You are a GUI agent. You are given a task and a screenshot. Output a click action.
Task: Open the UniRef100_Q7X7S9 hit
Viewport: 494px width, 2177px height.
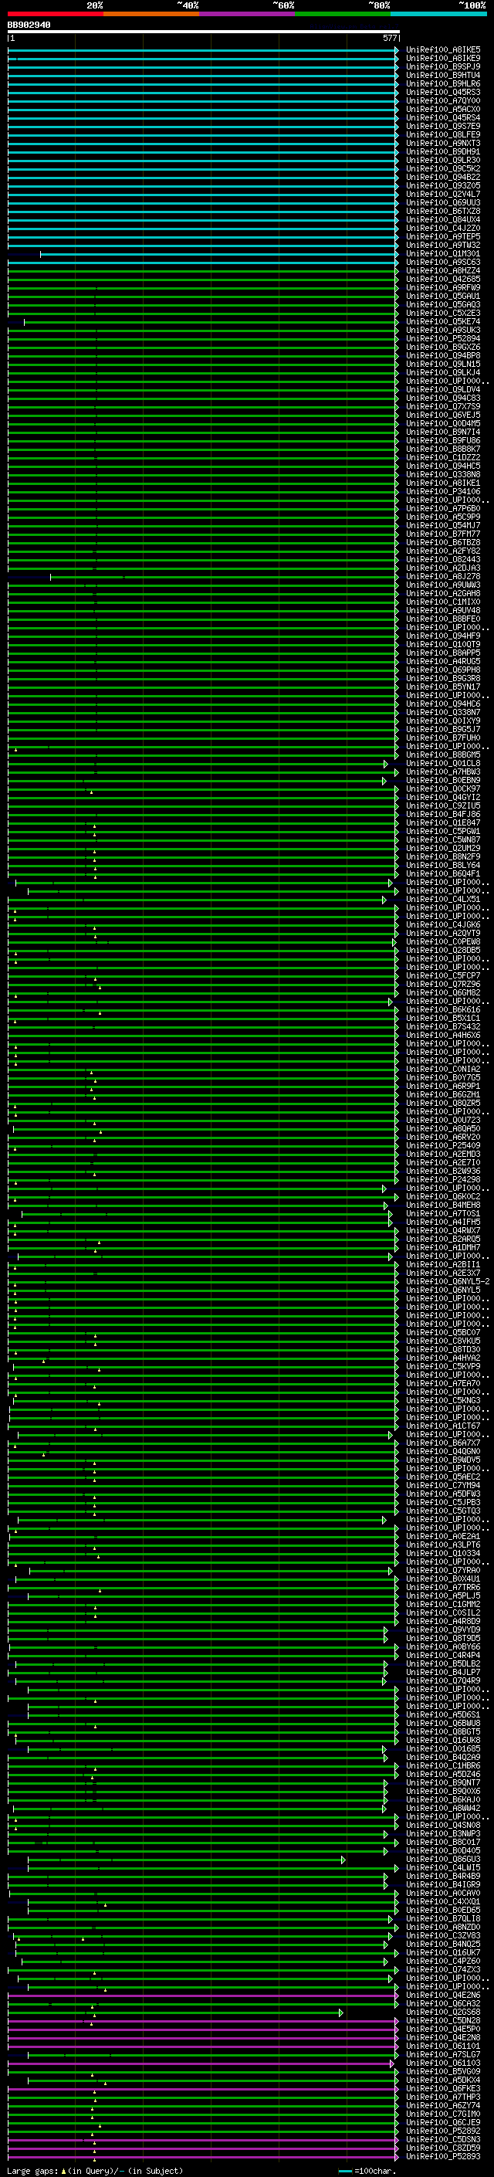(x=443, y=406)
